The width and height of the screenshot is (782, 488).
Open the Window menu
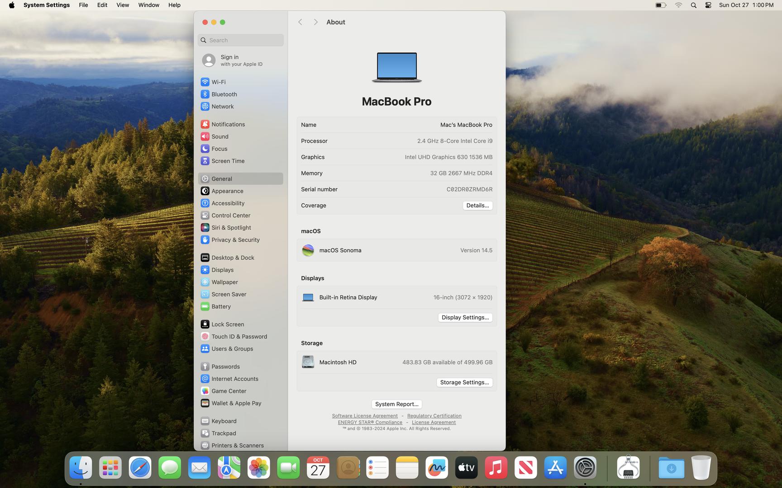point(148,5)
